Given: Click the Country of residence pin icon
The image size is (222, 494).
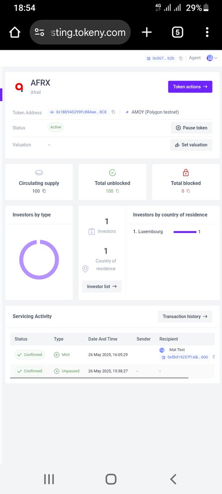Looking at the screenshot, I should coord(86,269).
